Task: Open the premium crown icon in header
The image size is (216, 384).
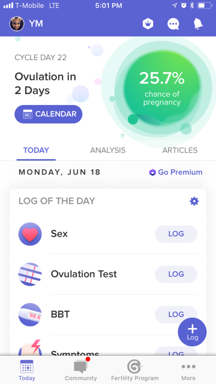Action: (148, 24)
